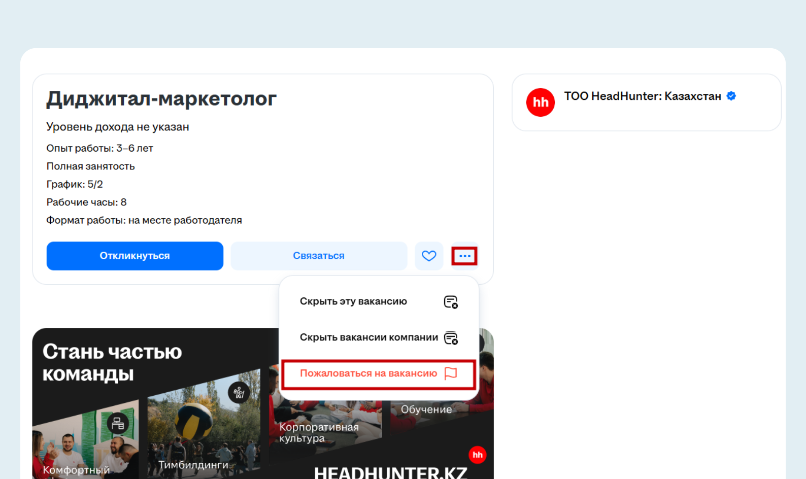Click text Полная занятость
The width and height of the screenshot is (806, 479).
pos(90,166)
